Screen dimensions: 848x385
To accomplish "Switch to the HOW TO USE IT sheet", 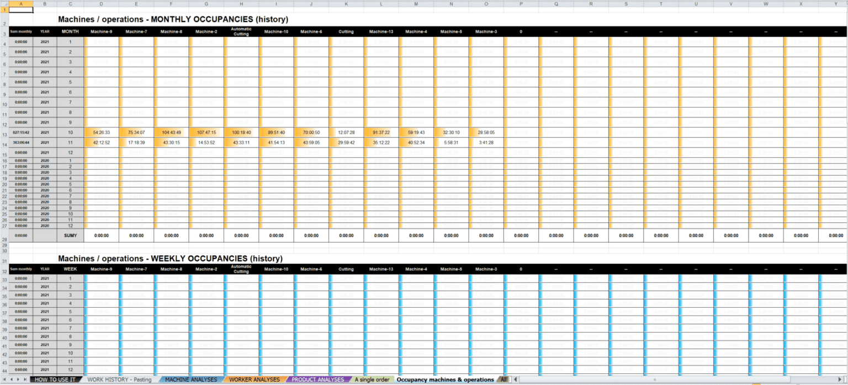I will point(55,379).
